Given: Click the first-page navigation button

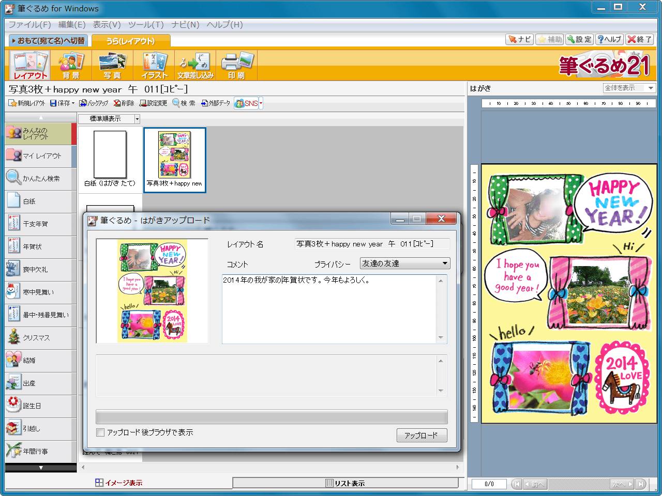Looking at the screenshot, I should pyautogui.click(x=517, y=484).
